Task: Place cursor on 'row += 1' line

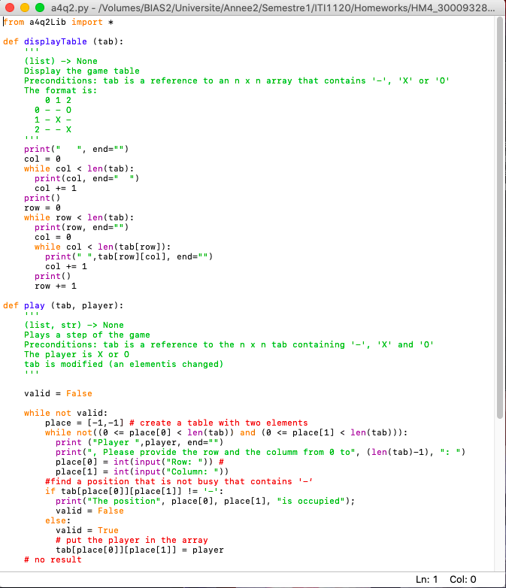Action: point(55,286)
